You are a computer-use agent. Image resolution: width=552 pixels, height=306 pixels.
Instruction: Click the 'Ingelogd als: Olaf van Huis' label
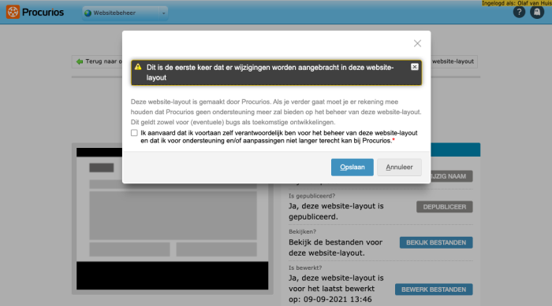tap(517, 3)
